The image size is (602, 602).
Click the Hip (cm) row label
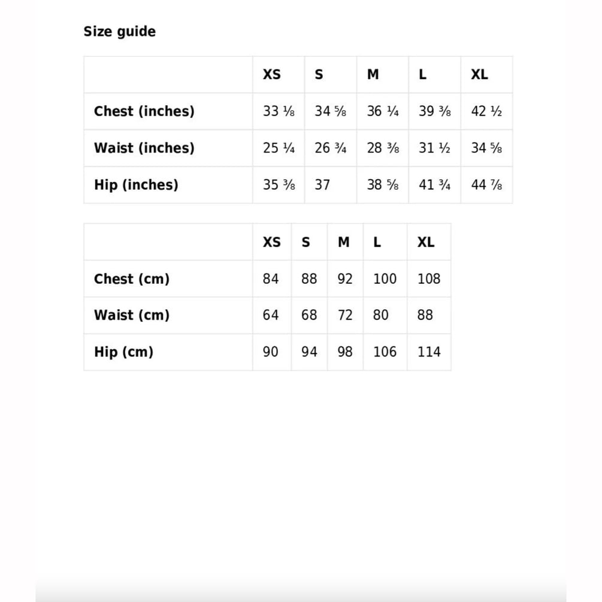[123, 352]
